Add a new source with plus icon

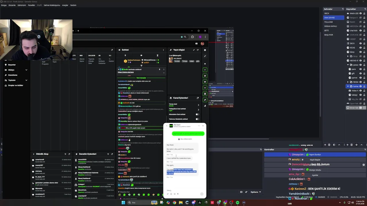(x=347, y=145)
